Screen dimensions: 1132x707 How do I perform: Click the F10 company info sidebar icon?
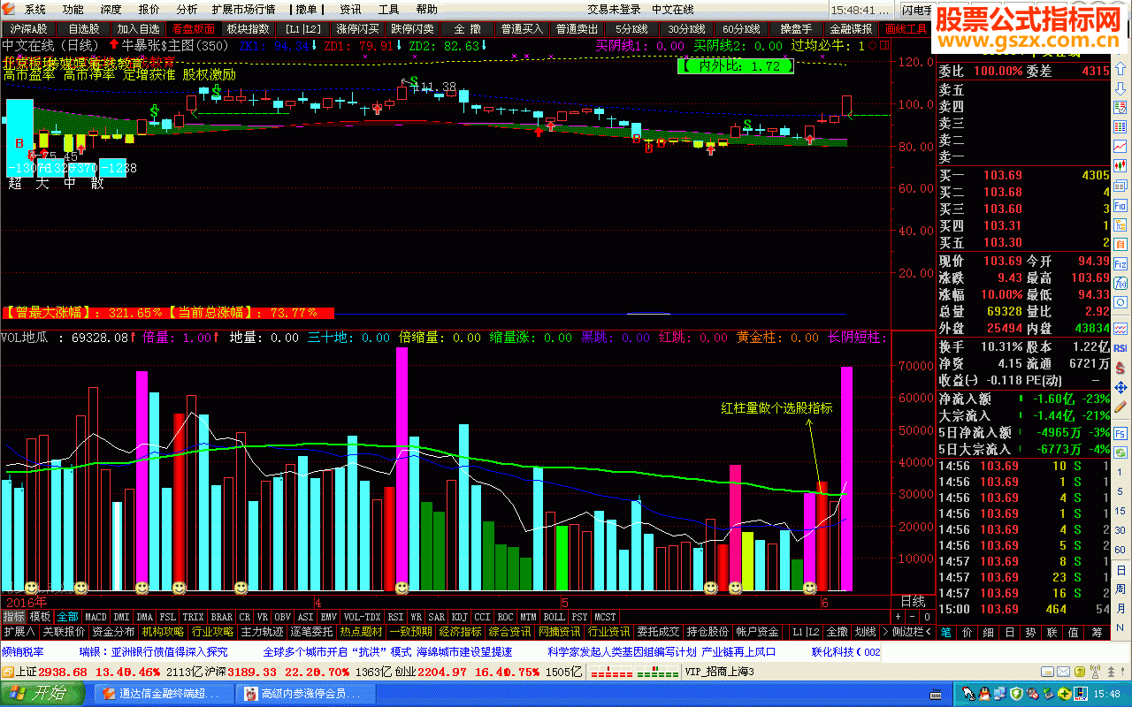point(1121,205)
